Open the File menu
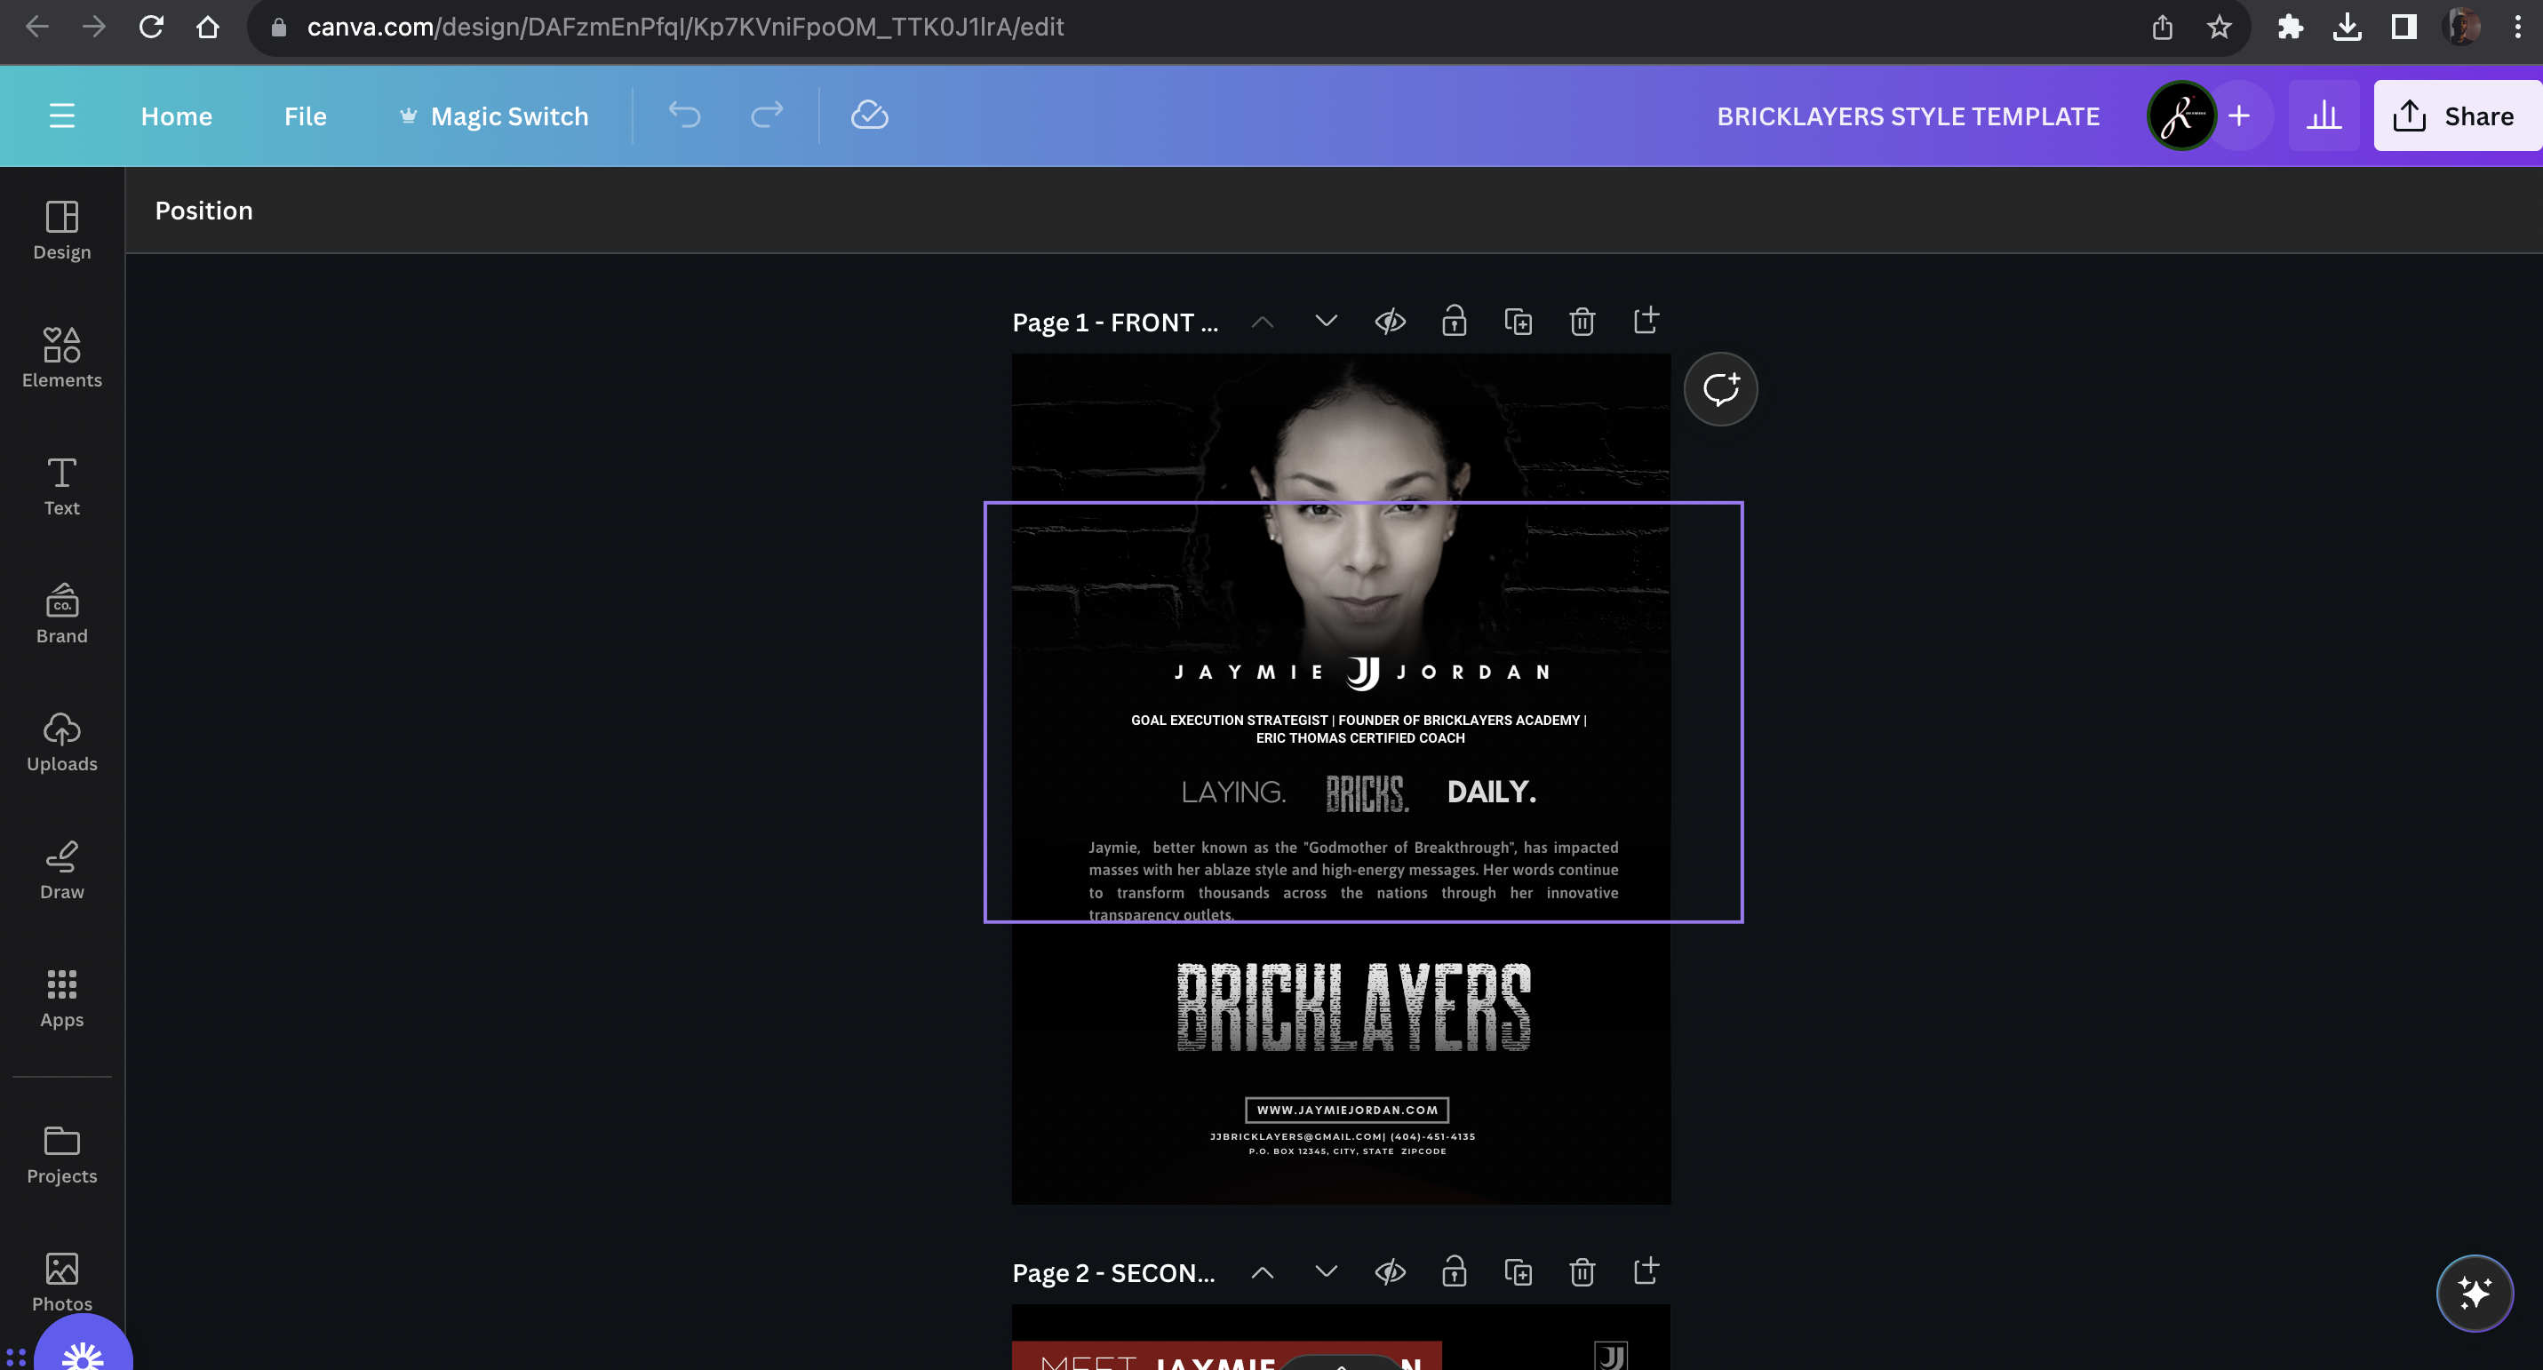The image size is (2543, 1370). (x=304, y=115)
